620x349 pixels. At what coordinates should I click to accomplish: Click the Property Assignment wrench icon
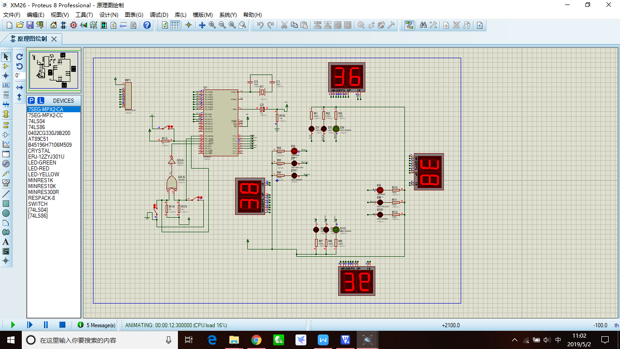click(x=433, y=25)
